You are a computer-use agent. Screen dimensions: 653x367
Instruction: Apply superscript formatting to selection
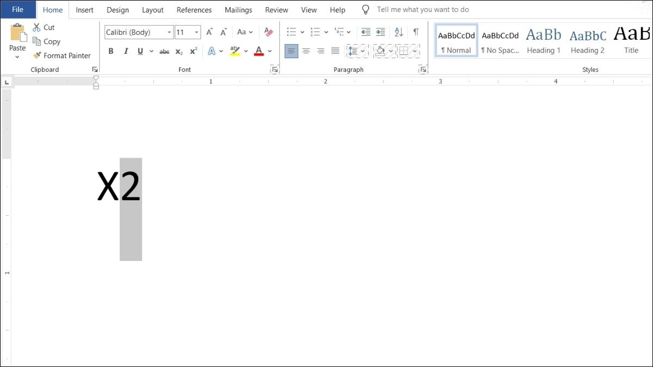coord(193,52)
